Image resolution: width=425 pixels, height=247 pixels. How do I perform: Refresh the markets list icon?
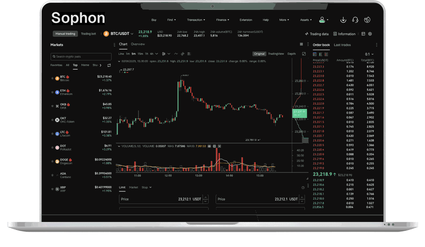[109, 65]
